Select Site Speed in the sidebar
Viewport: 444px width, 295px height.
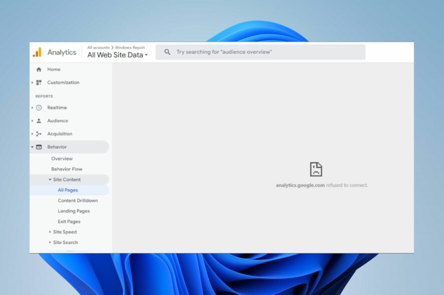(65, 232)
